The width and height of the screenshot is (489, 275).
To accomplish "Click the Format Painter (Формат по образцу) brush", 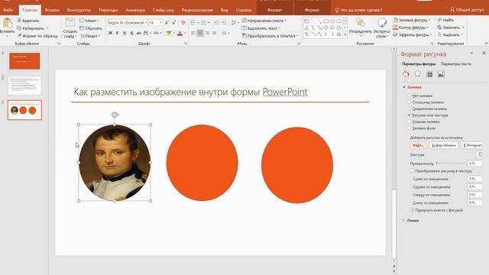I will tap(19, 36).
